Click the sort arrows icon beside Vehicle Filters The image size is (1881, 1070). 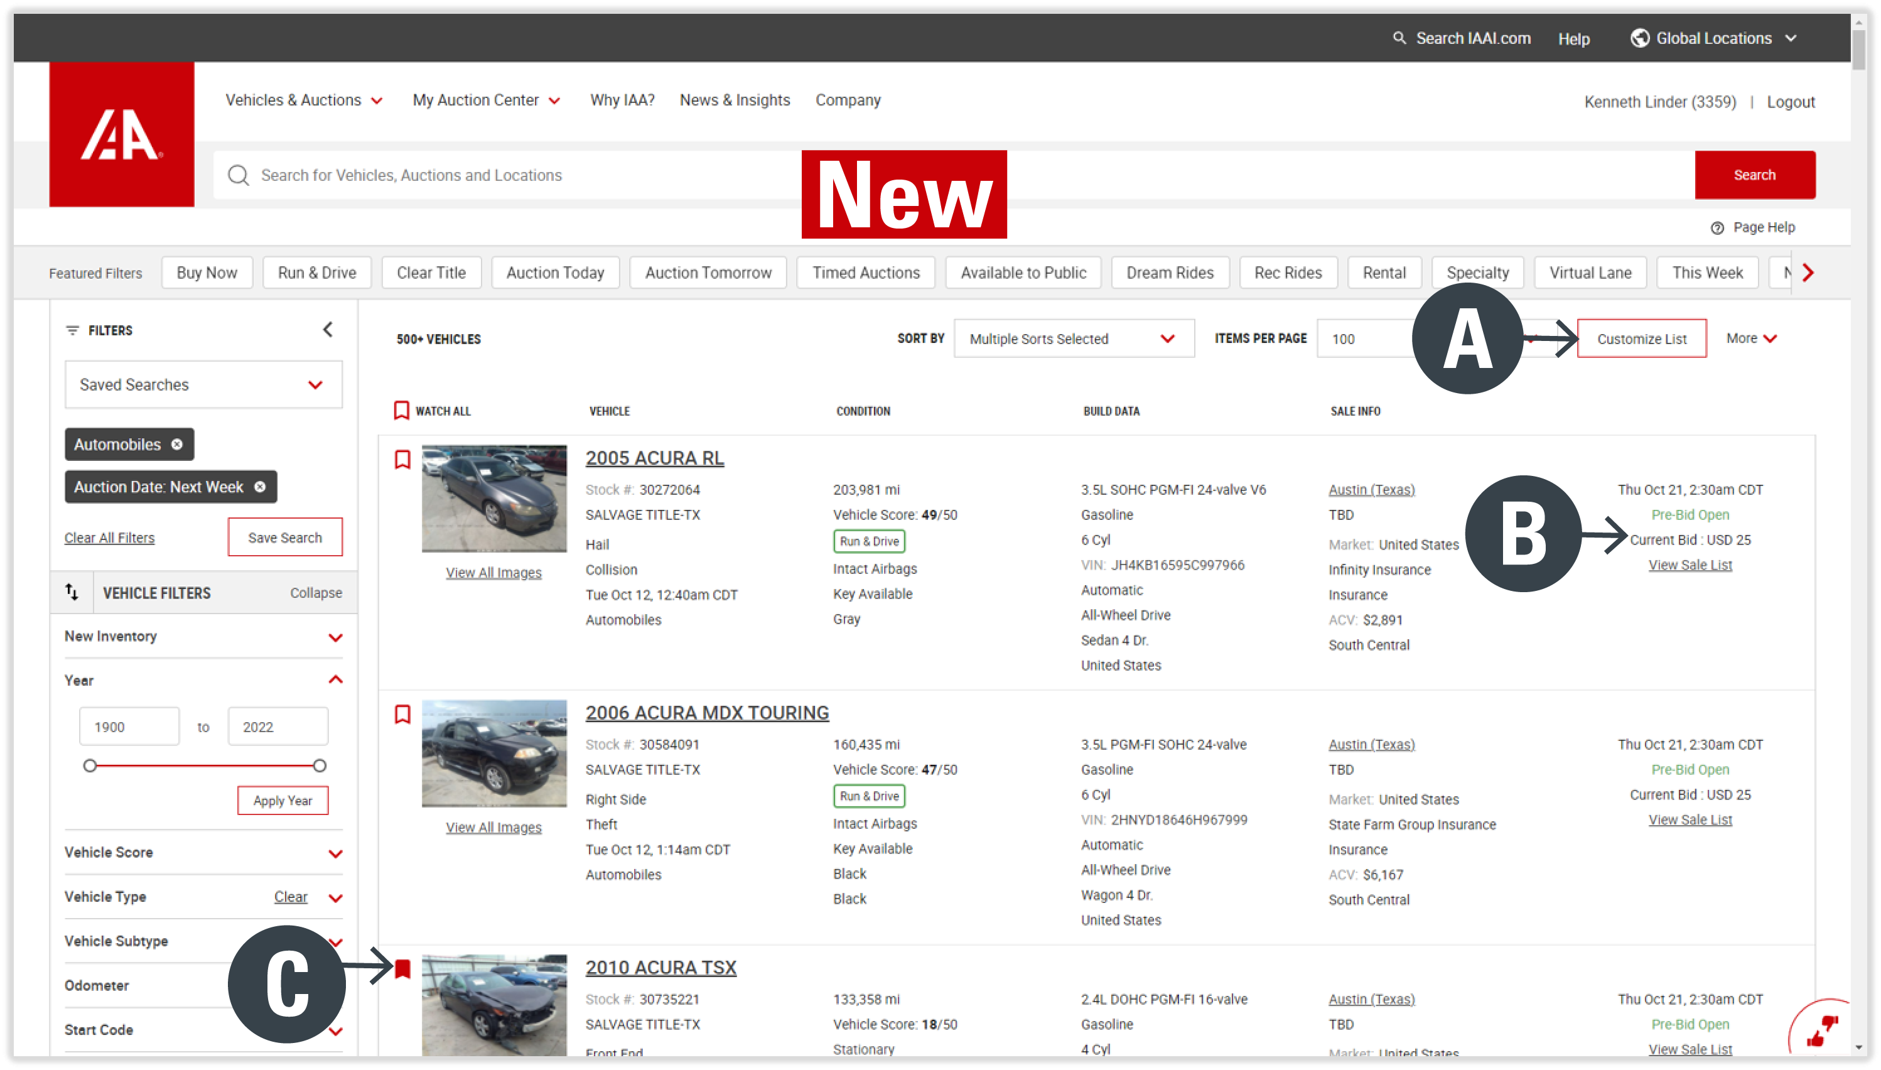coord(72,592)
